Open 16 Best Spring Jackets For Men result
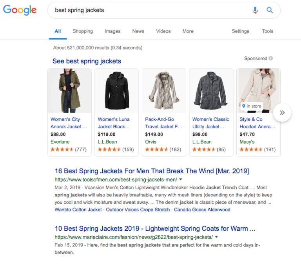301x264 pixels. [x=152, y=171]
